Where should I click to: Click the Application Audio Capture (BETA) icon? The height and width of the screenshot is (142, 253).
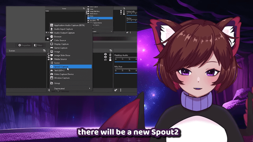pyautogui.click(x=52, y=25)
